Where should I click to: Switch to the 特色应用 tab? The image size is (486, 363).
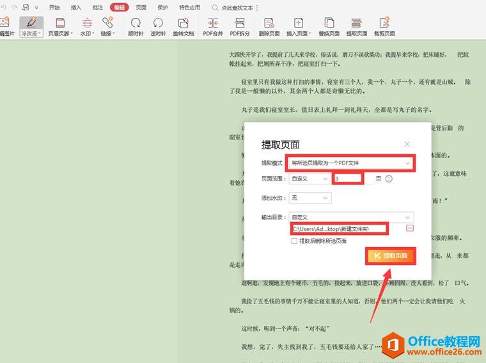189,8
